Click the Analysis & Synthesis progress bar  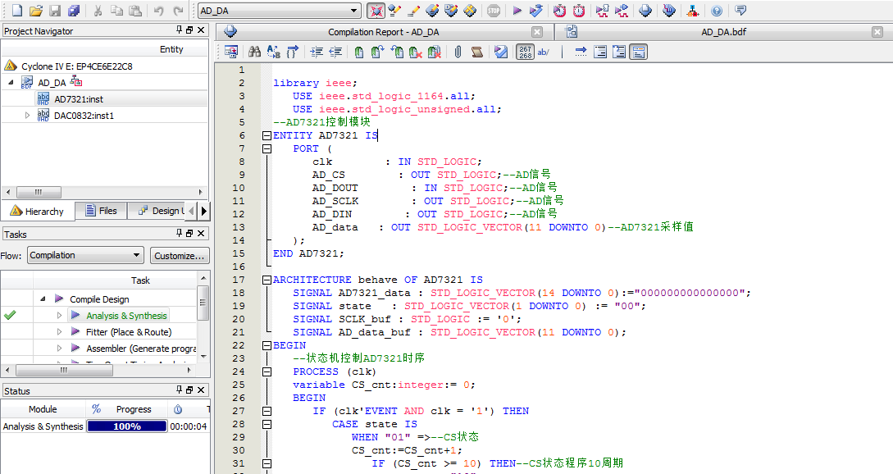point(126,425)
